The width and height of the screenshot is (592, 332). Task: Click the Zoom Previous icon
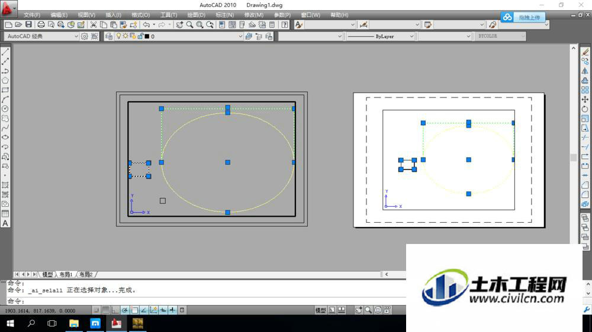[x=210, y=25]
